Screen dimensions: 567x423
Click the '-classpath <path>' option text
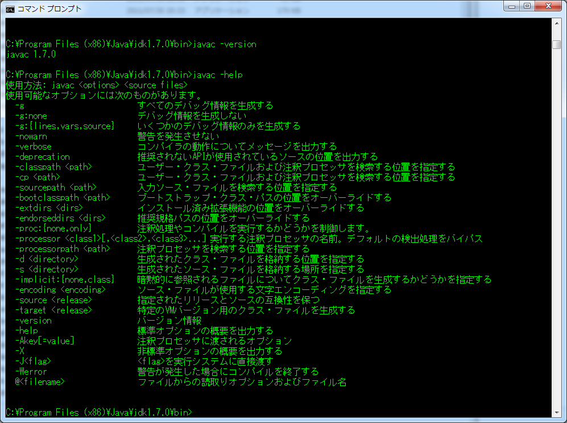[53, 167]
